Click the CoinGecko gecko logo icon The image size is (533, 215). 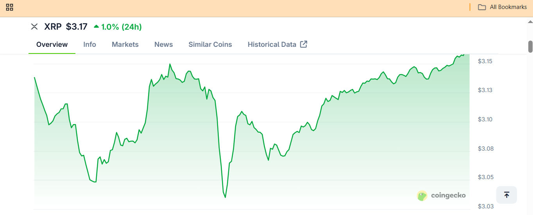[x=422, y=195]
